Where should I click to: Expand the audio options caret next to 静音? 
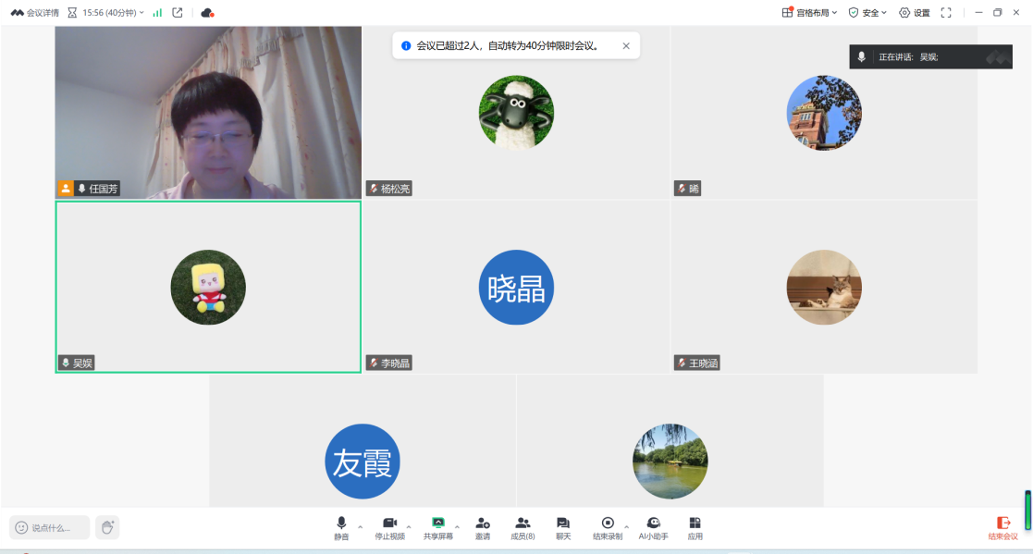(x=361, y=526)
